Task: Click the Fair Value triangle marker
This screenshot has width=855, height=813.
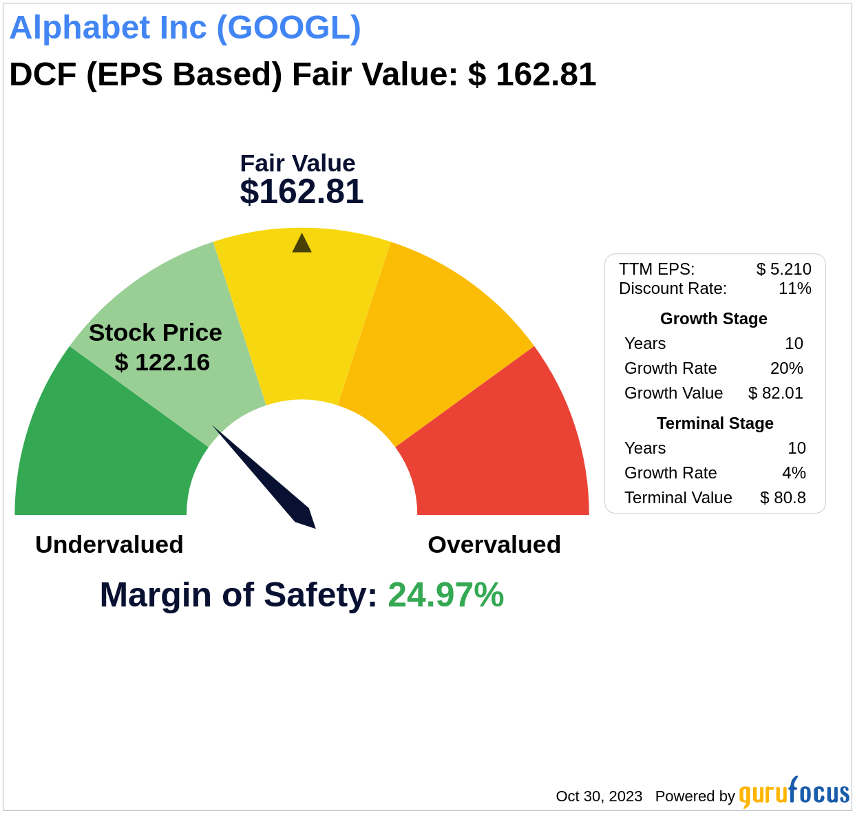Action: [302, 243]
